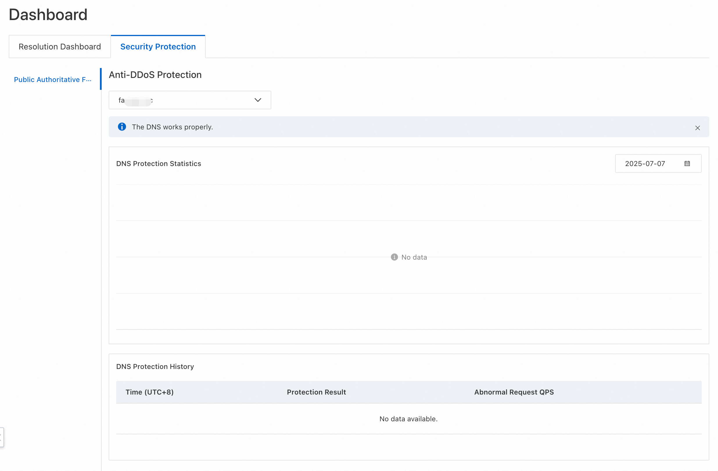
Task: Click the DNS Protection History title
Action: [x=155, y=367]
